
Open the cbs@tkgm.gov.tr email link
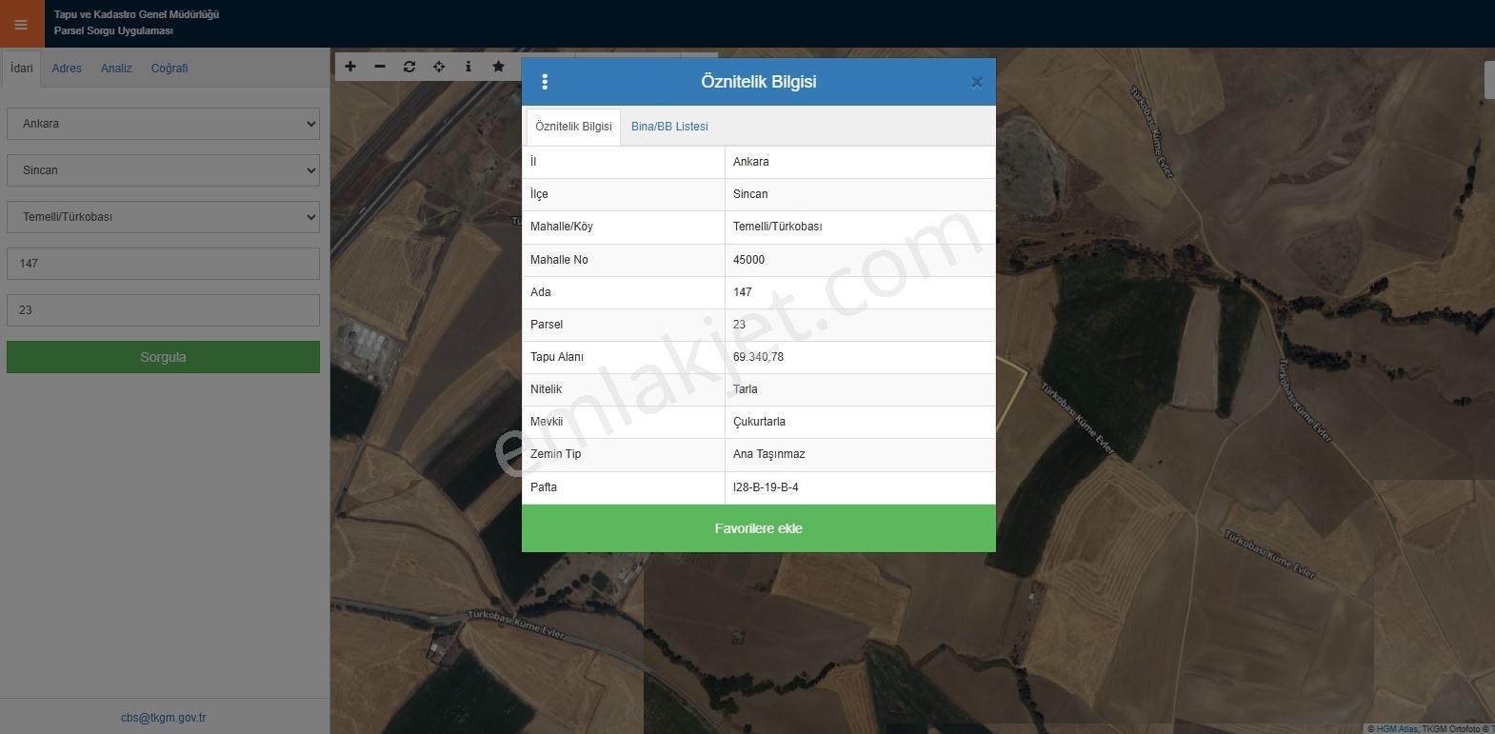click(163, 718)
